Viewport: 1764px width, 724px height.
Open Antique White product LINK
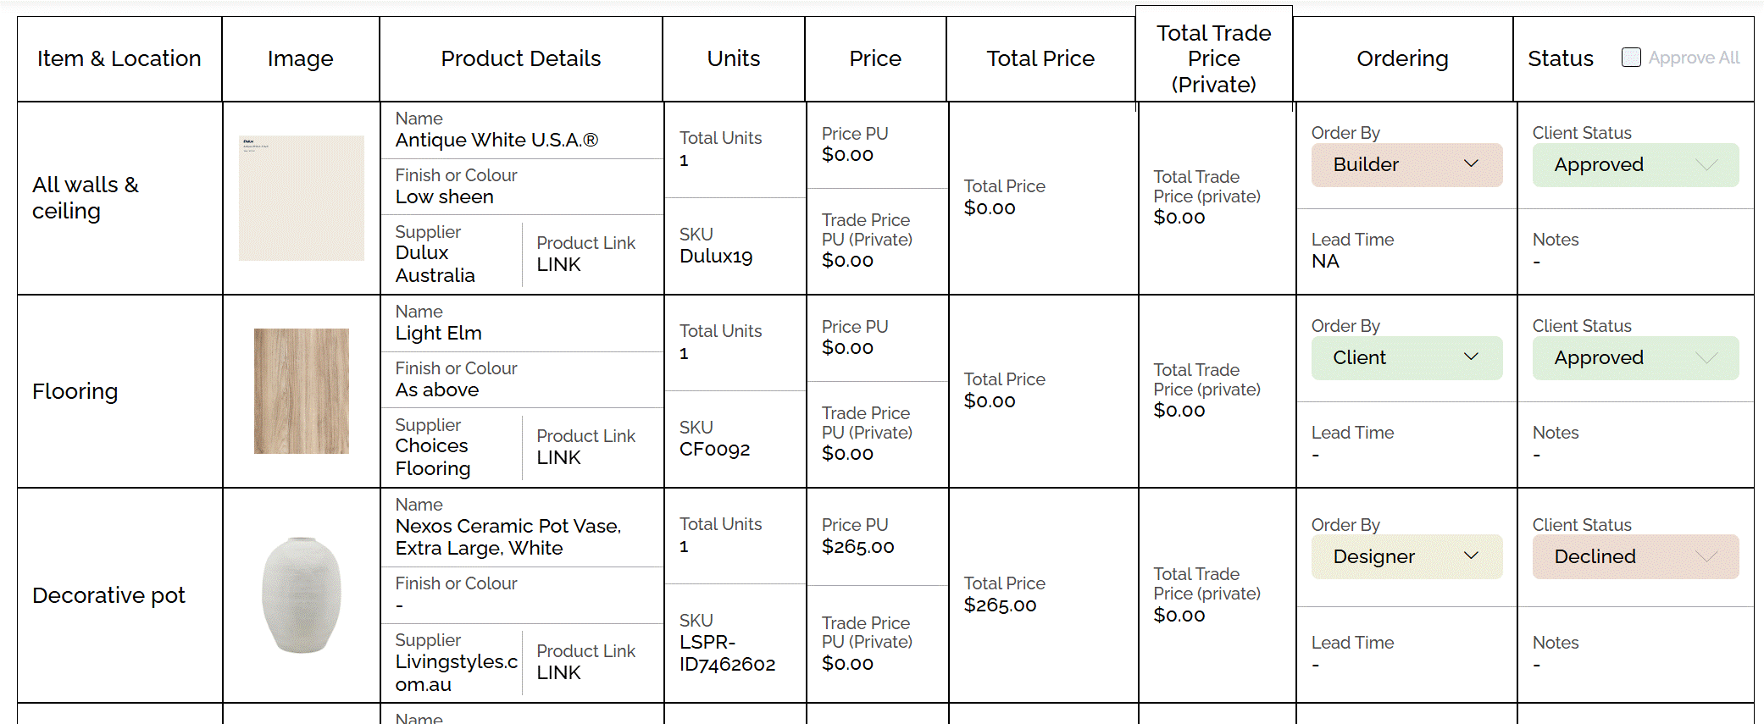tap(559, 265)
